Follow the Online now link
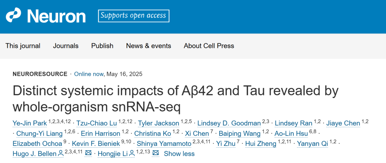 pos(89,74)
